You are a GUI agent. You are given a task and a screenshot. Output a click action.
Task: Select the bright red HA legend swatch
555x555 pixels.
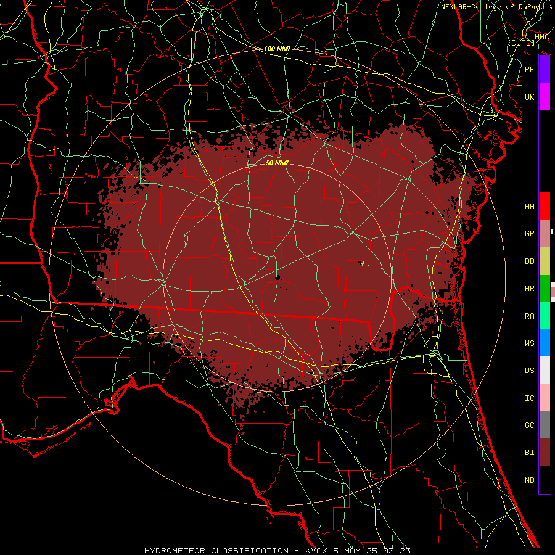tap(545, 206)
